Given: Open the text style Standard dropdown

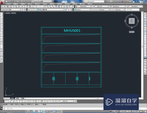Looking at the screenshot, I should coord(91,6).
